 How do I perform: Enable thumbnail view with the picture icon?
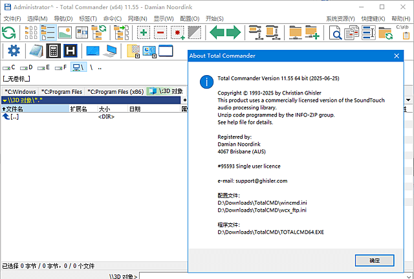tap(65, 33)
